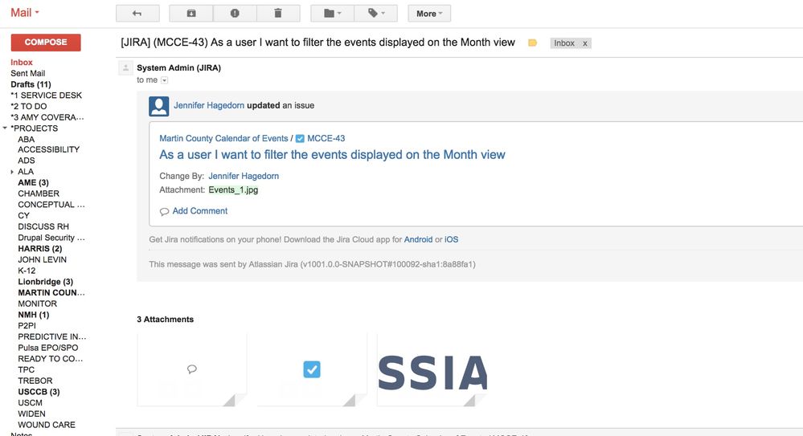Open the CHAMBER label

pyautogui.click(x=39, y=194)
